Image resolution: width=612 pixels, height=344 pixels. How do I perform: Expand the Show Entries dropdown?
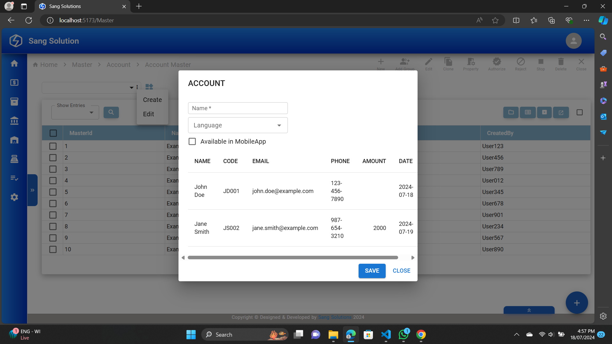coord(75,112)
